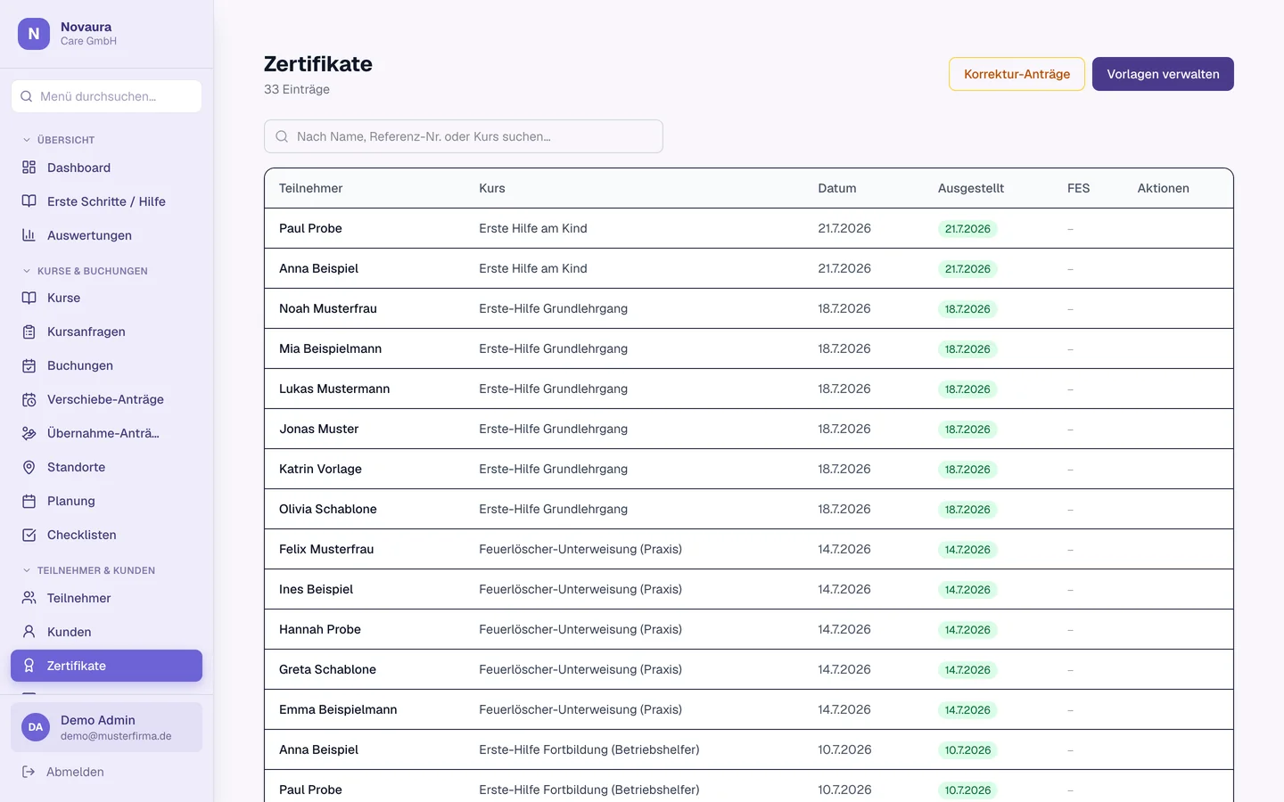Image resolution: width=1284 pixels, height=802 pixels.
Task: Click the Teilnehmer column header
Action: (310, 188)
